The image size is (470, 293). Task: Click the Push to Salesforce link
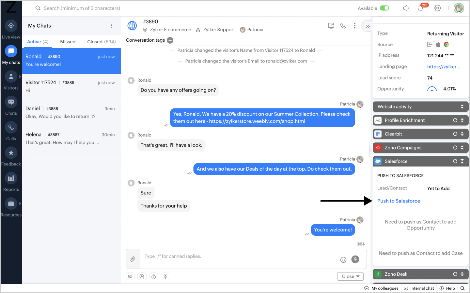point(399,201)
